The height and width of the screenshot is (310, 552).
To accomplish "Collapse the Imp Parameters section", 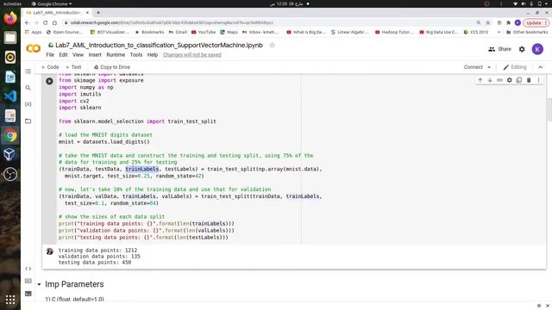I will pyautogui.click(x=39, y=284).
